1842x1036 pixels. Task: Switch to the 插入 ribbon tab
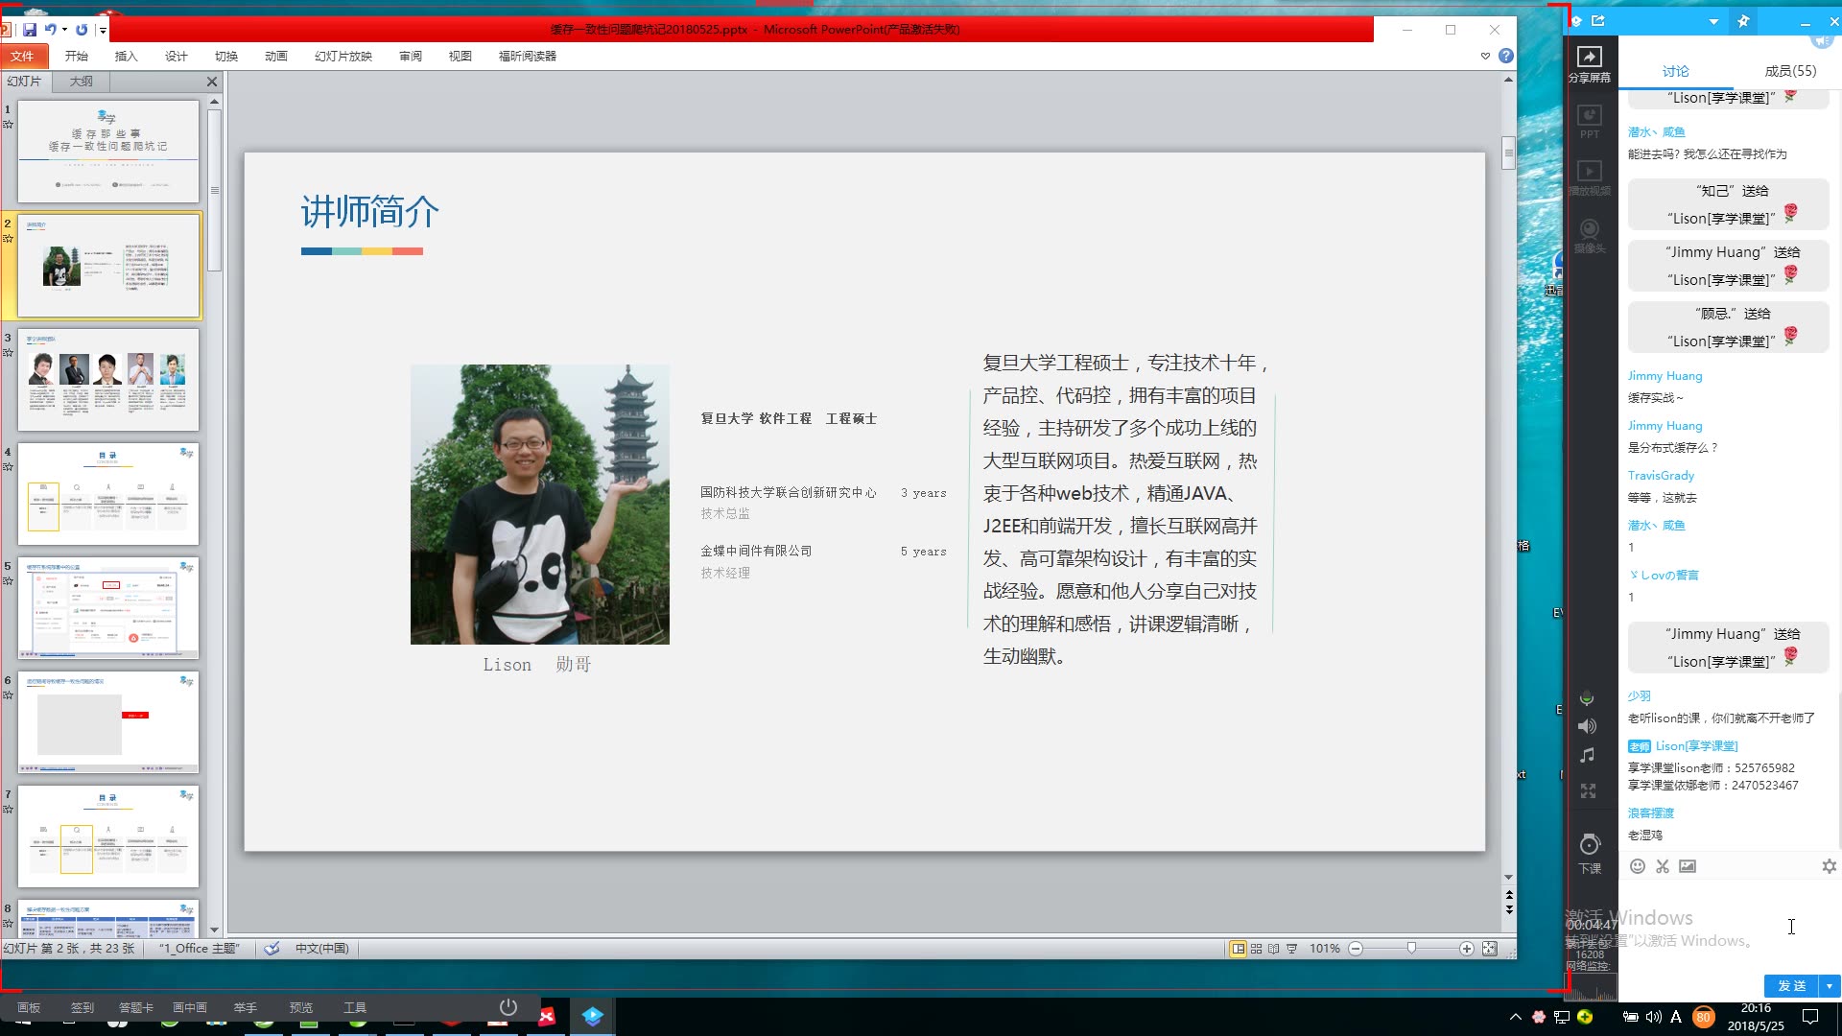coord(127,56)
